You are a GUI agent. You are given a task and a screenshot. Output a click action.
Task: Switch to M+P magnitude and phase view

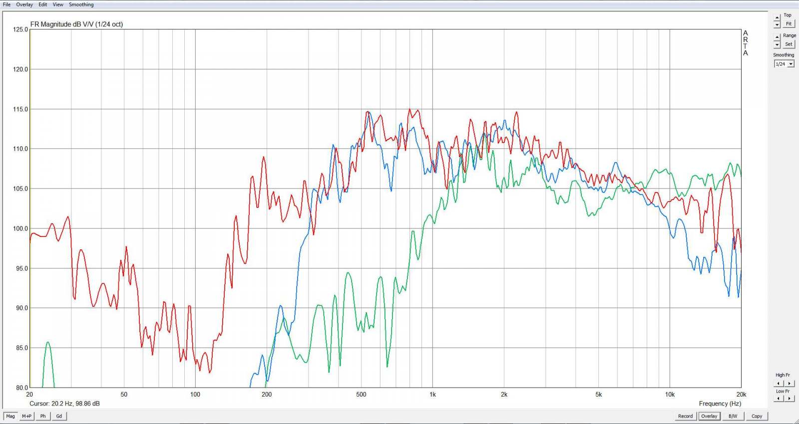coord(26,416)
